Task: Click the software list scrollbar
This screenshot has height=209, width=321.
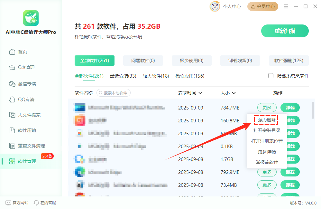Action: pyautogui.click(x=313, y=110)
